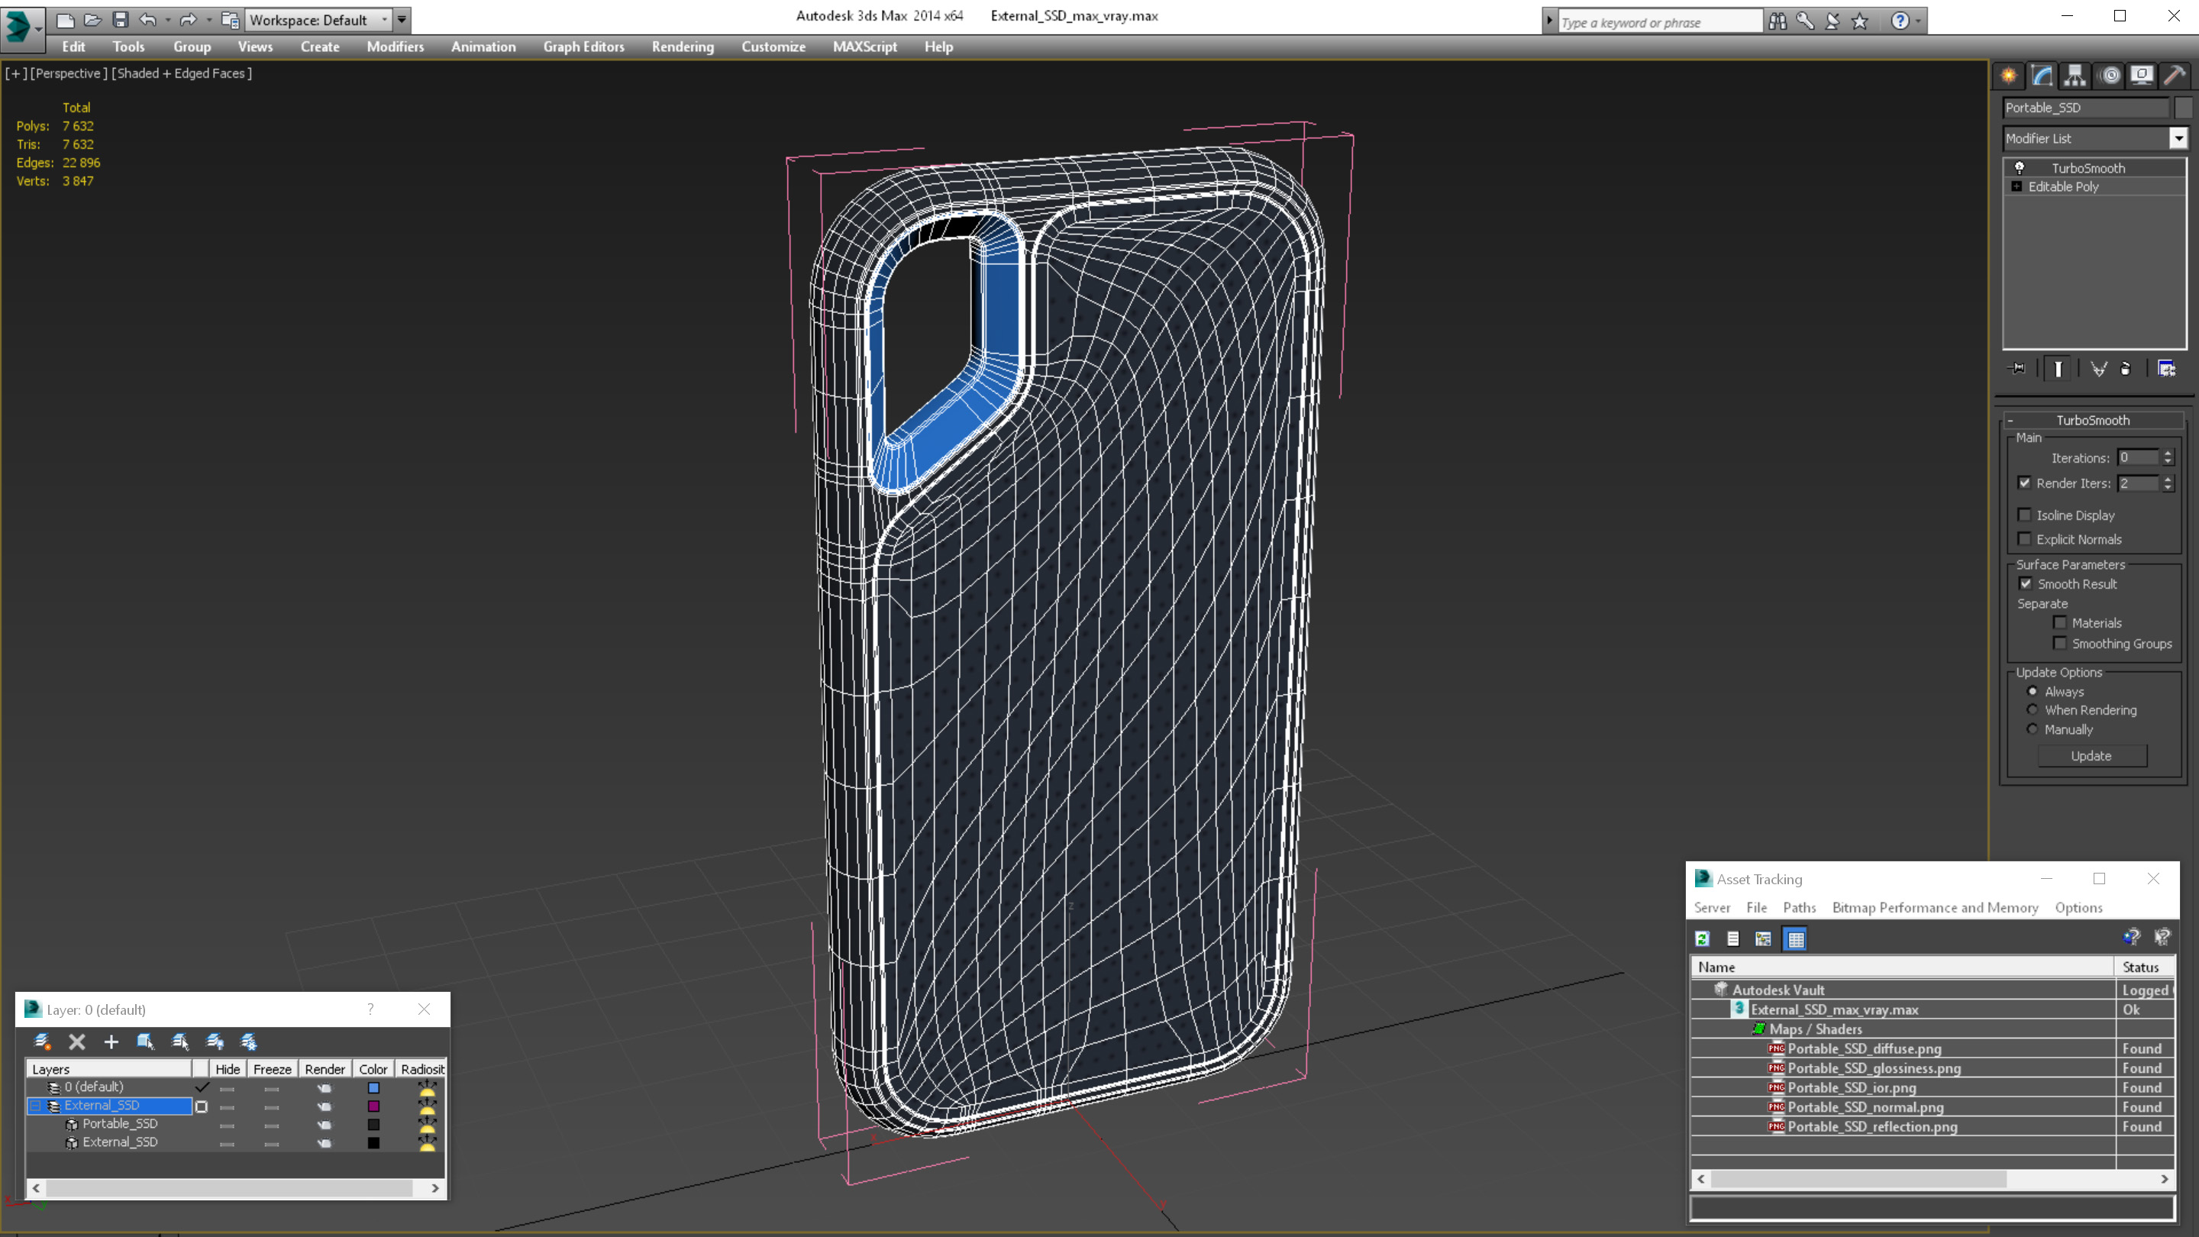Remove modifier from stack trash icon
The image size is (2199, 1237).
(2126, 368)
